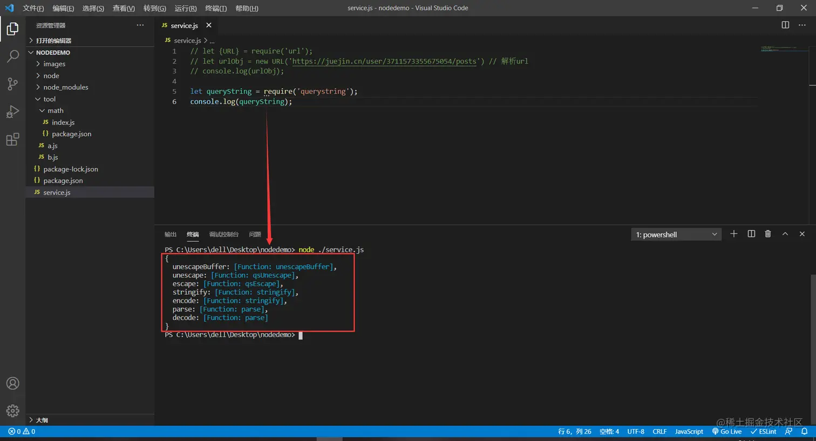Open the 选择(S) menu

93,8
